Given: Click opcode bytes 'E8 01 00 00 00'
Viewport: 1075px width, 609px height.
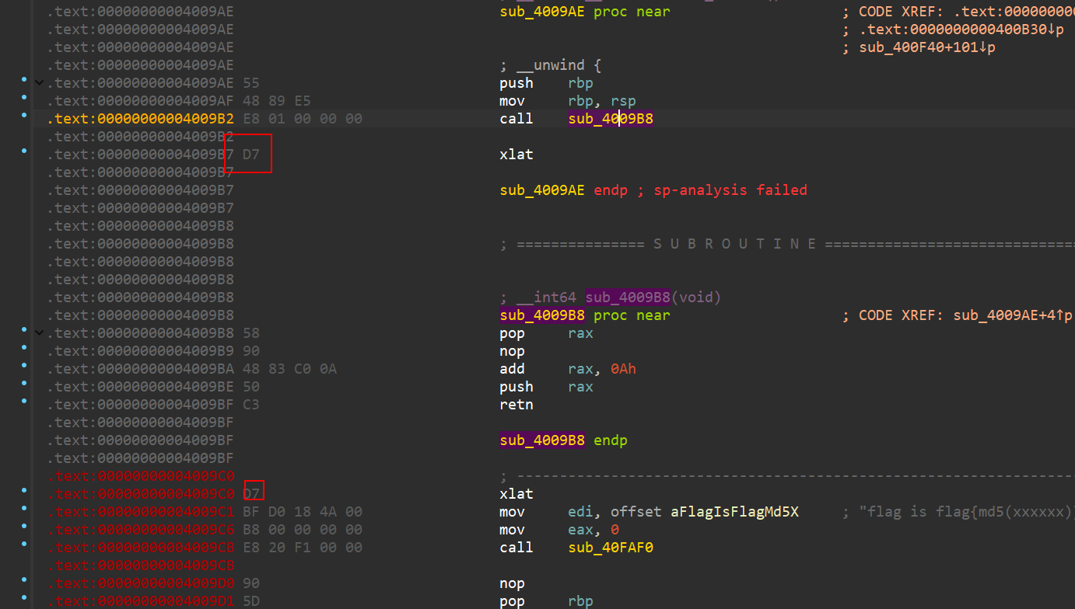Looking at the screenshot, I should (302, 119).
